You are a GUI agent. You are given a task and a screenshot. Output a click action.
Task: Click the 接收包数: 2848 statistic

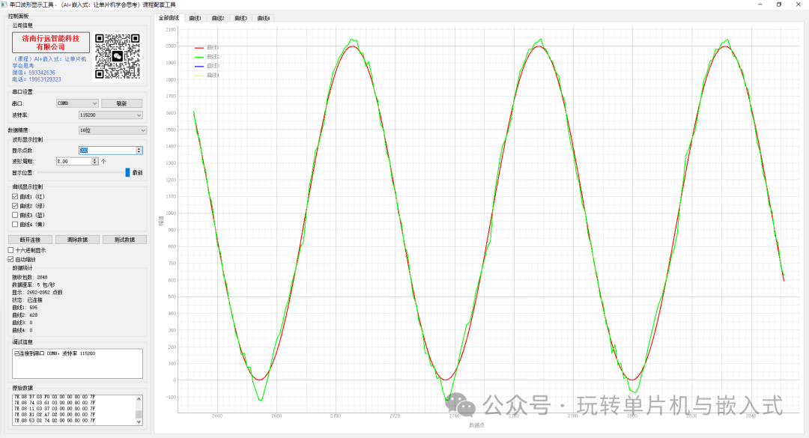(30, 277)
